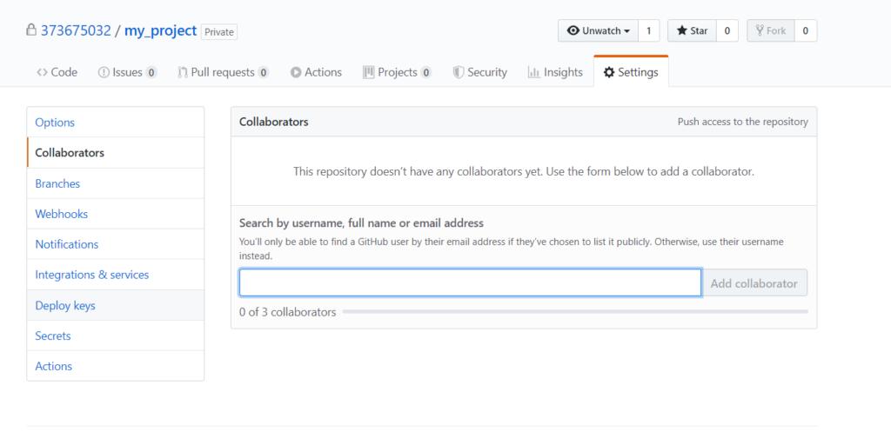Click the graph icon on Insights tab
The width and height of the screenshot is (891, 445).
(x=533, y=72)
